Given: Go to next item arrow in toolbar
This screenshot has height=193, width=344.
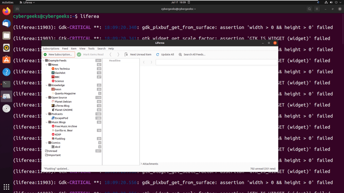Looking at the screenshot, I should pos(118,55).
